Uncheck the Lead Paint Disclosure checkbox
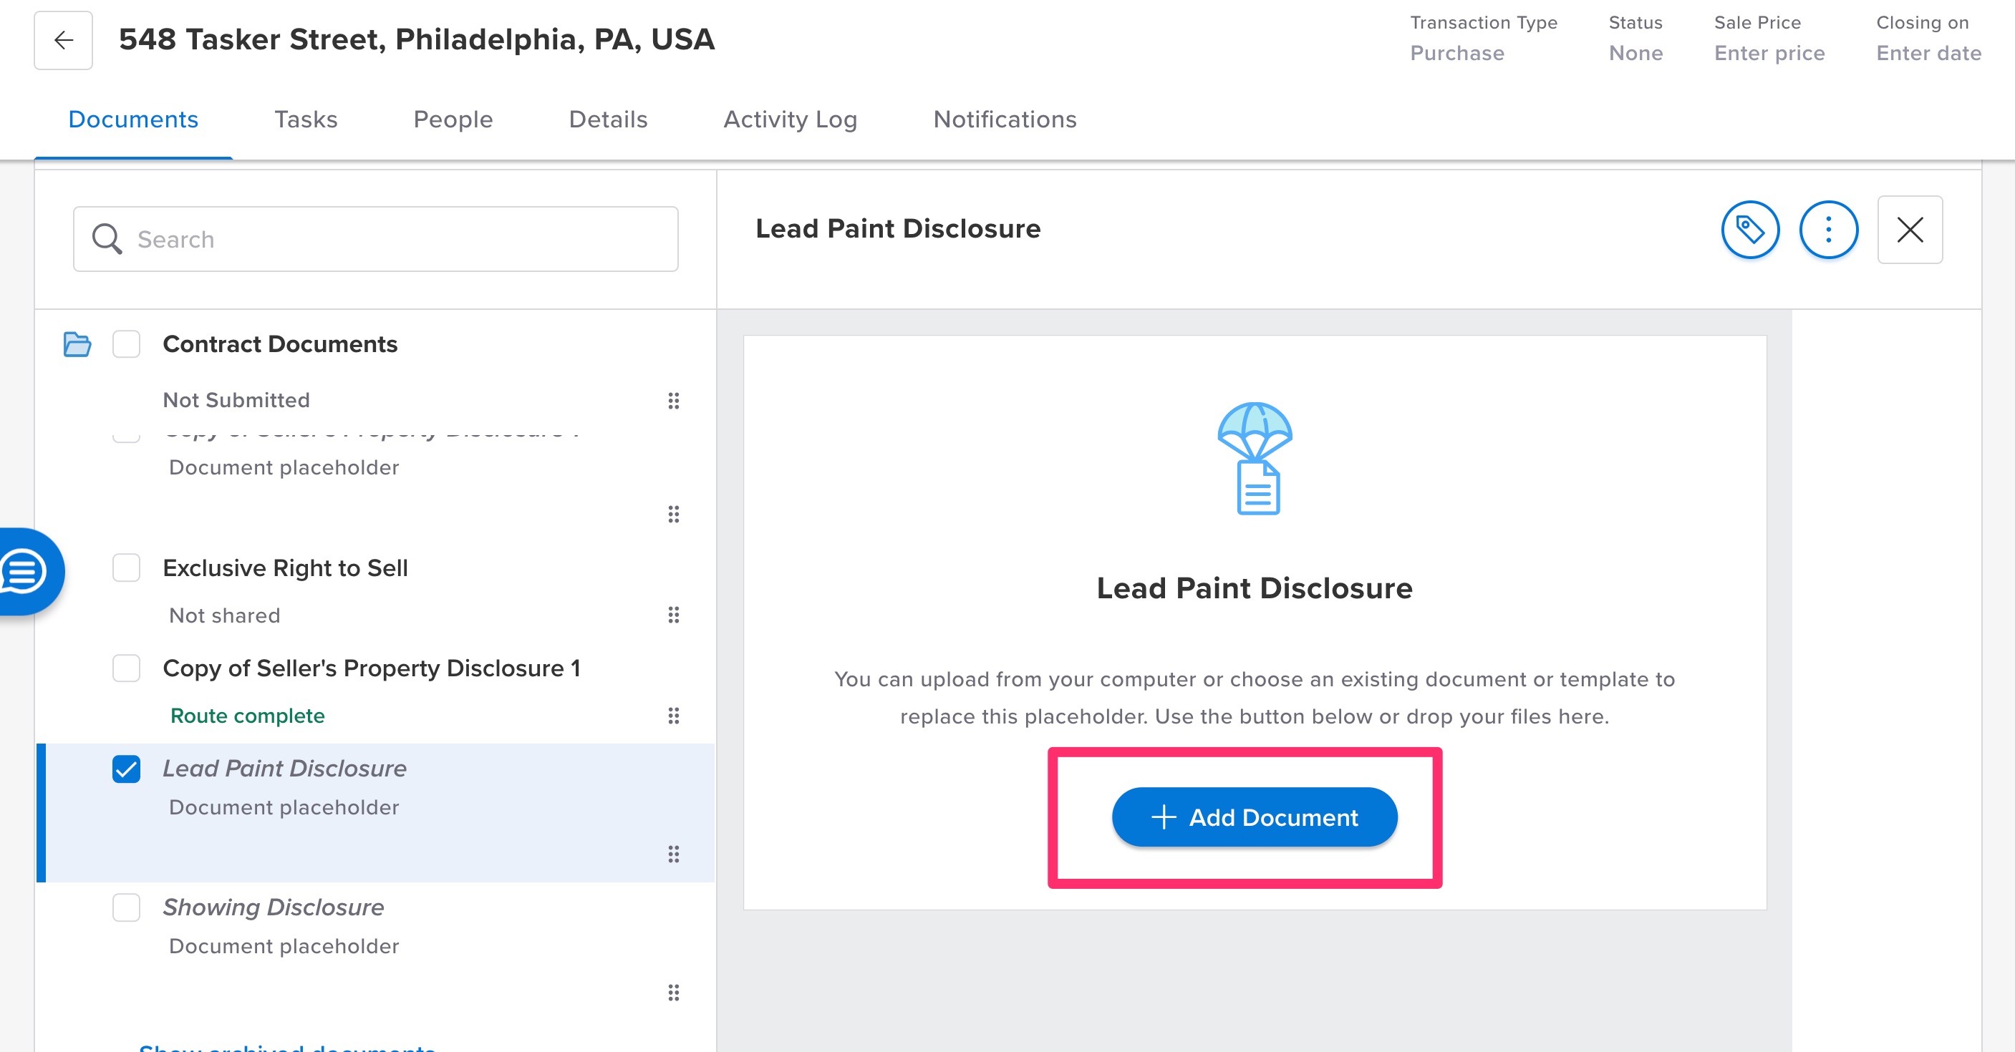The height and width of the screenshot is (1052, 2015). click(126, 769)
